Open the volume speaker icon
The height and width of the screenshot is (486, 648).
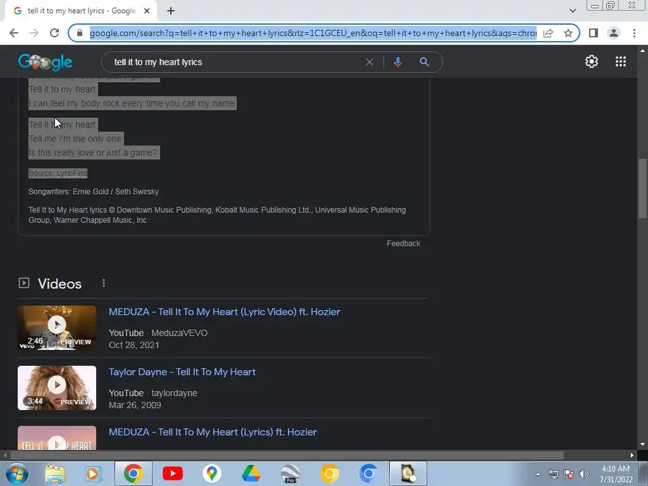[584, 474]
